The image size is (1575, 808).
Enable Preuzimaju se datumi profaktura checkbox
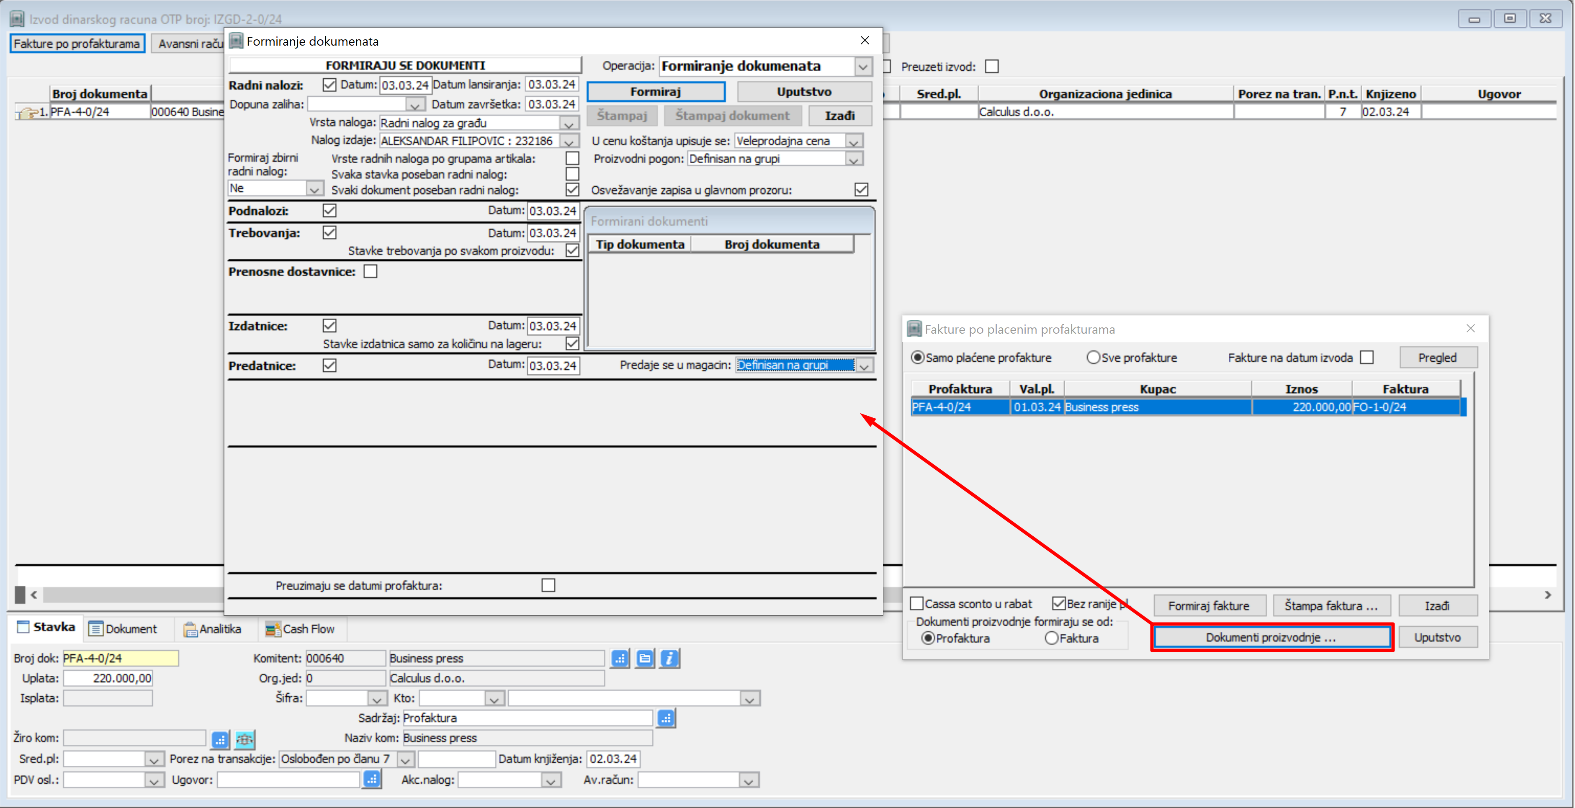tap(548, 586)
